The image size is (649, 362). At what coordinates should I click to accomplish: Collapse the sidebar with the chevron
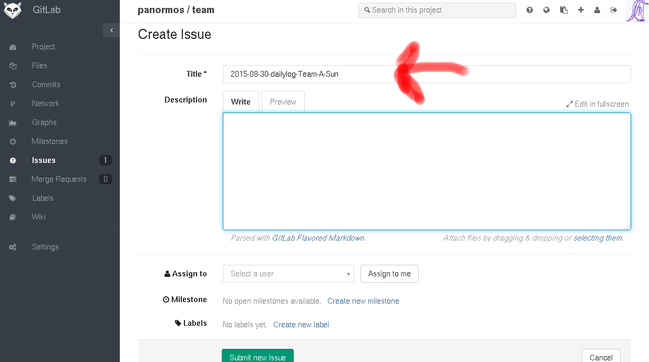coord(111,30)
